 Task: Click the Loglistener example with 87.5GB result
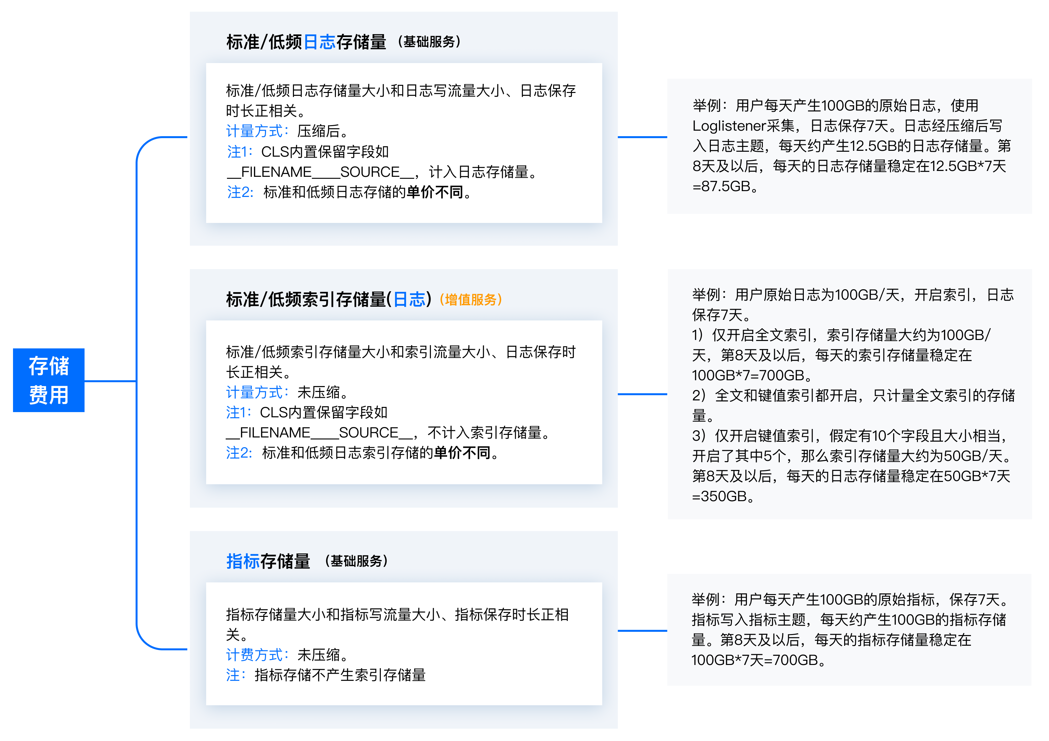[849, 146]
